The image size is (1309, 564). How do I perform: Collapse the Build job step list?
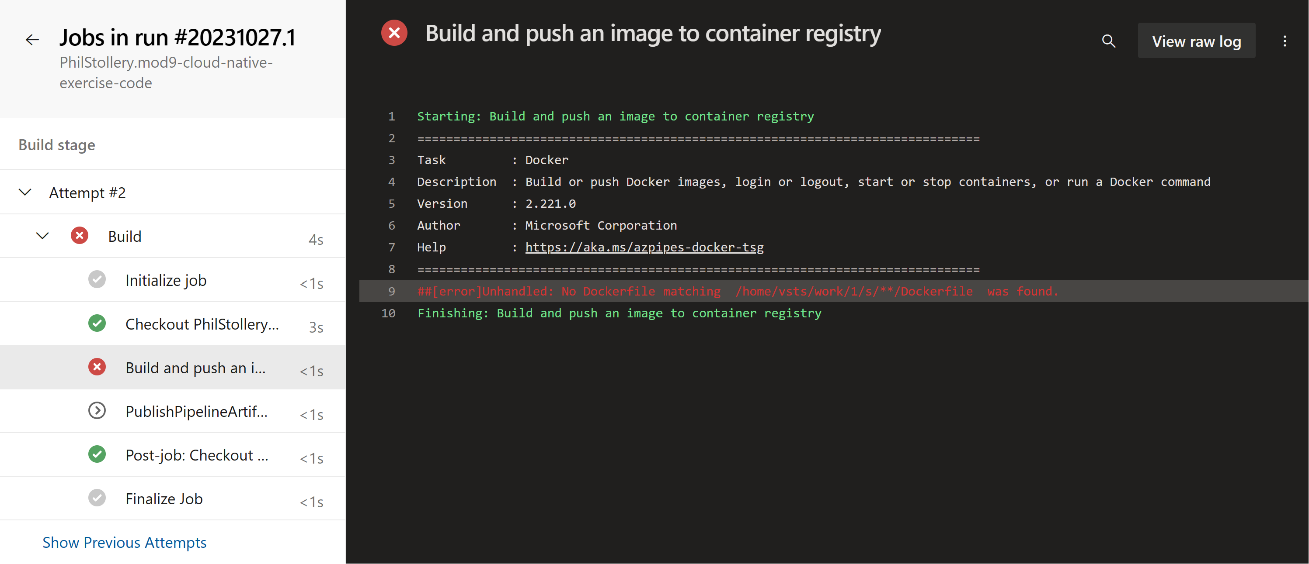[42, 235]
